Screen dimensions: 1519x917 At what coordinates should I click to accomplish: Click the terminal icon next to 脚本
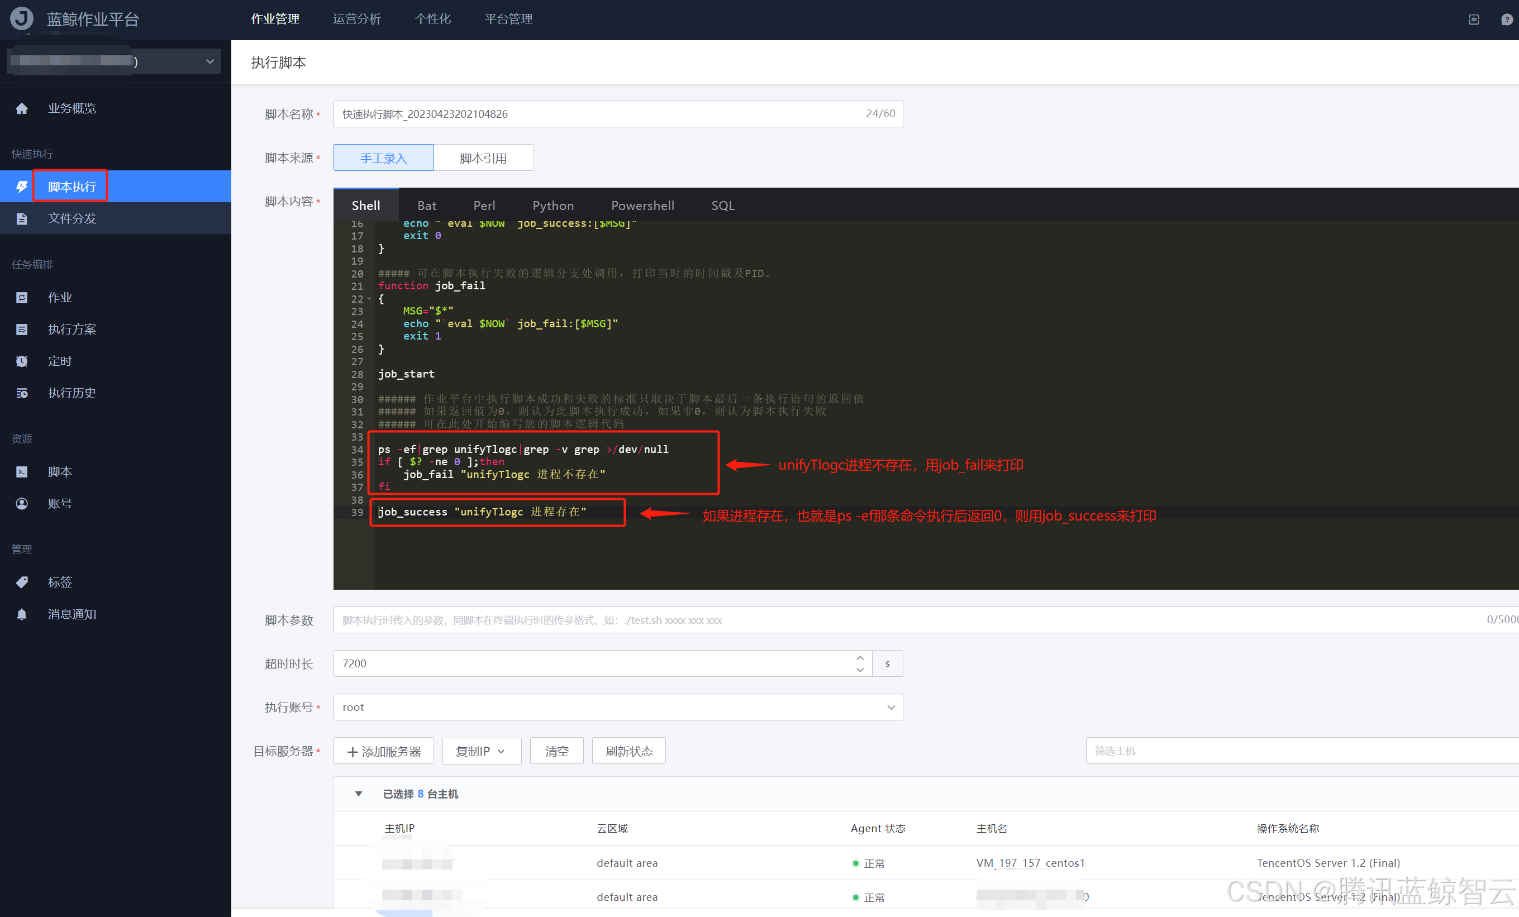click(x=22, y=472)
